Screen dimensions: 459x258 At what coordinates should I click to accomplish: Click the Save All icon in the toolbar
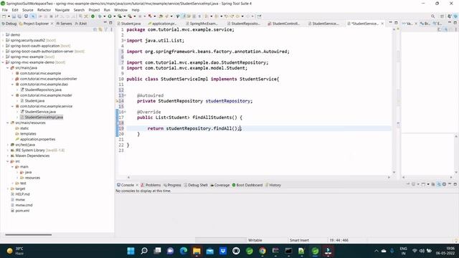click(19, 16)
